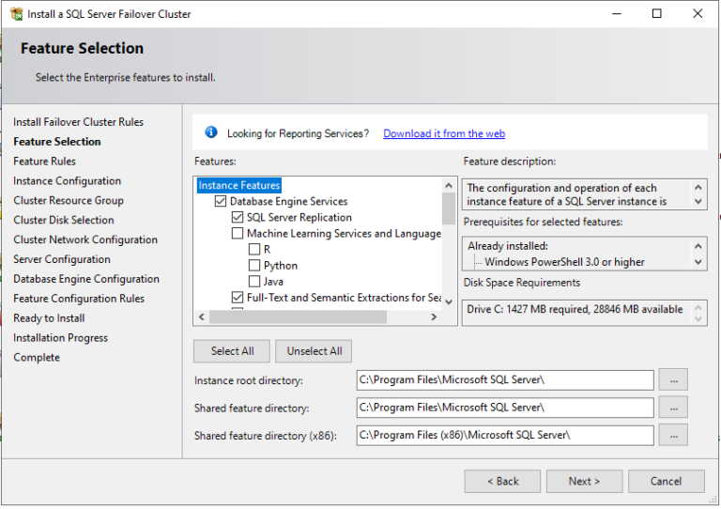Viewport: 721px width, 509px height.
Task: Go to the Instance Configuration step
Action: pyautogui.click(x=67, y=181)
